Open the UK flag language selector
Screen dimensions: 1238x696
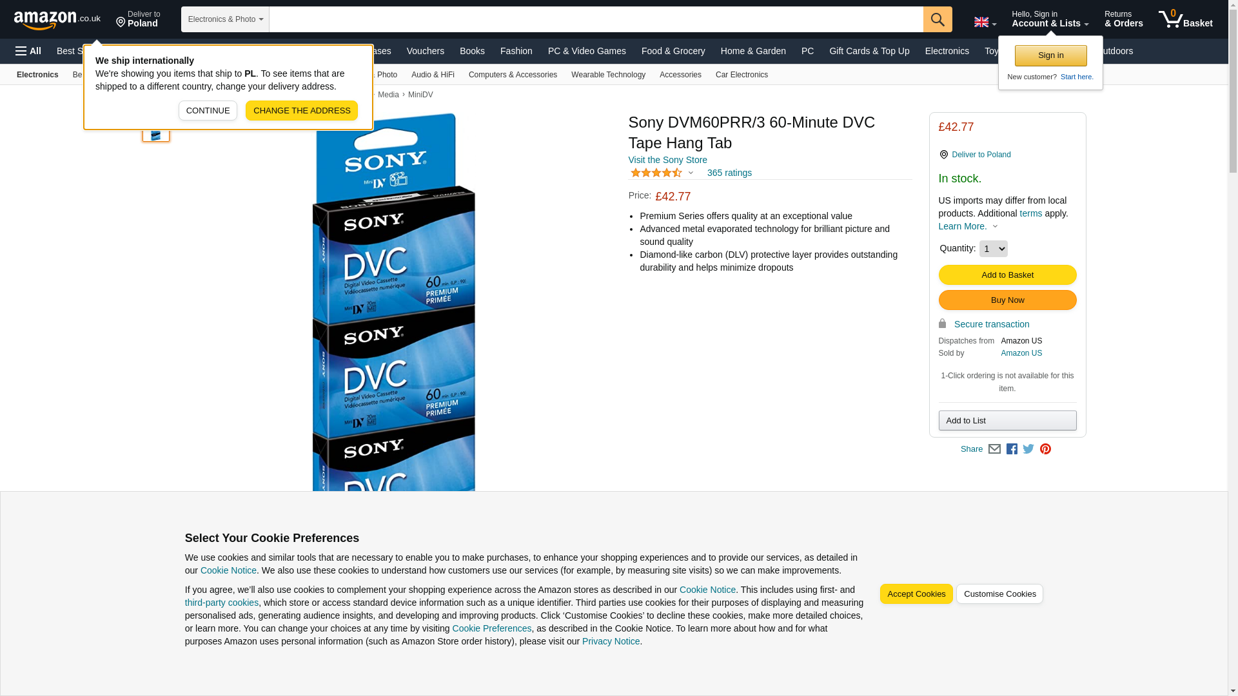tap(985, 22)
